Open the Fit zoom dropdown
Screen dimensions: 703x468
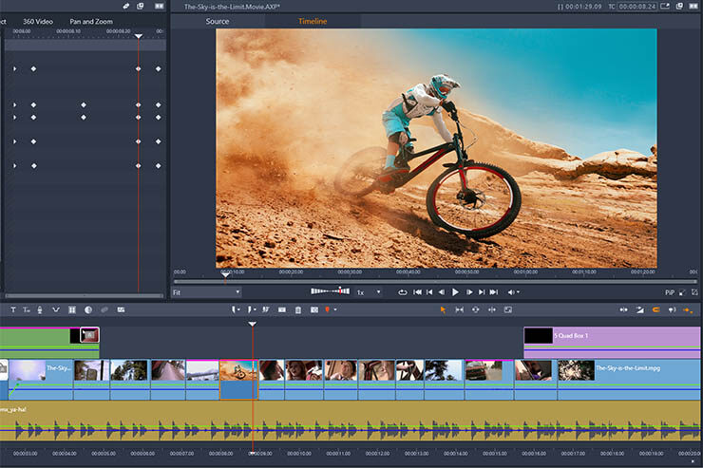(206, 292)
